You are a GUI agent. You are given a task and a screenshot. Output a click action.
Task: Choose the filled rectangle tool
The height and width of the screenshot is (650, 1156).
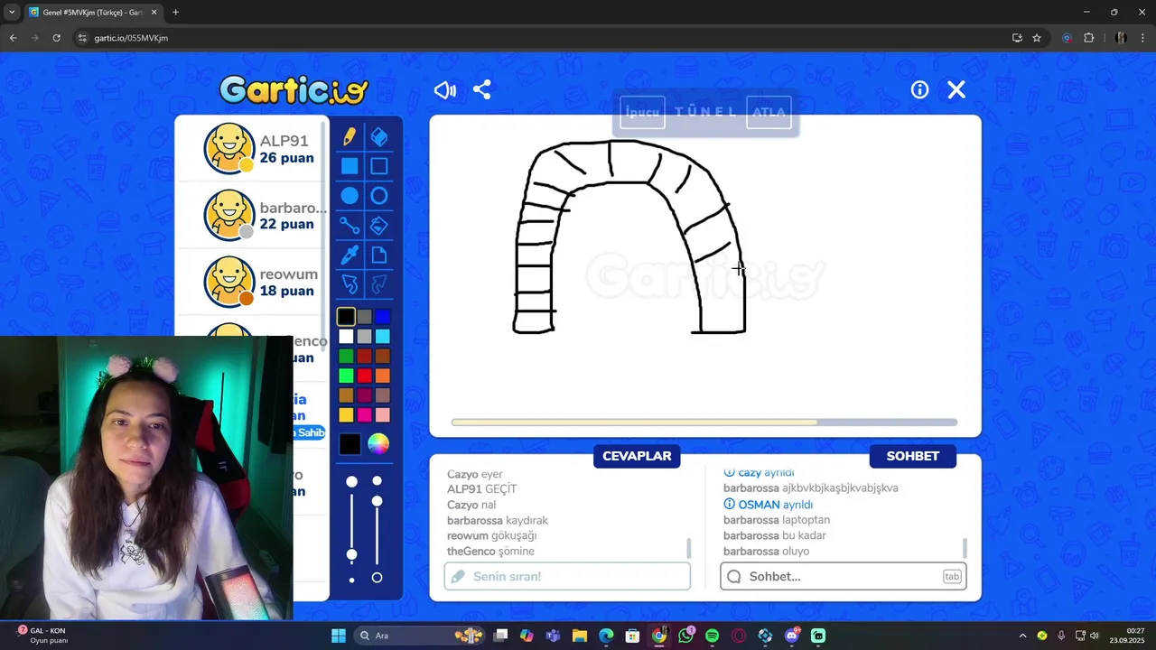tap(350, 166)
